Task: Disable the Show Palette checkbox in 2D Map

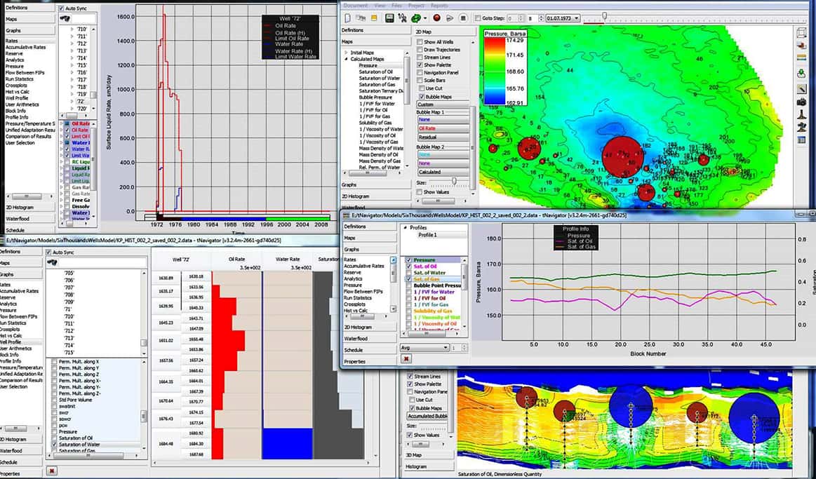Action: coord(420,65)
